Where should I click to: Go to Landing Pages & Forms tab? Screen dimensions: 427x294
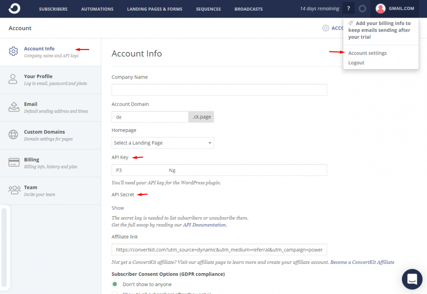click(x=155, y=9)
